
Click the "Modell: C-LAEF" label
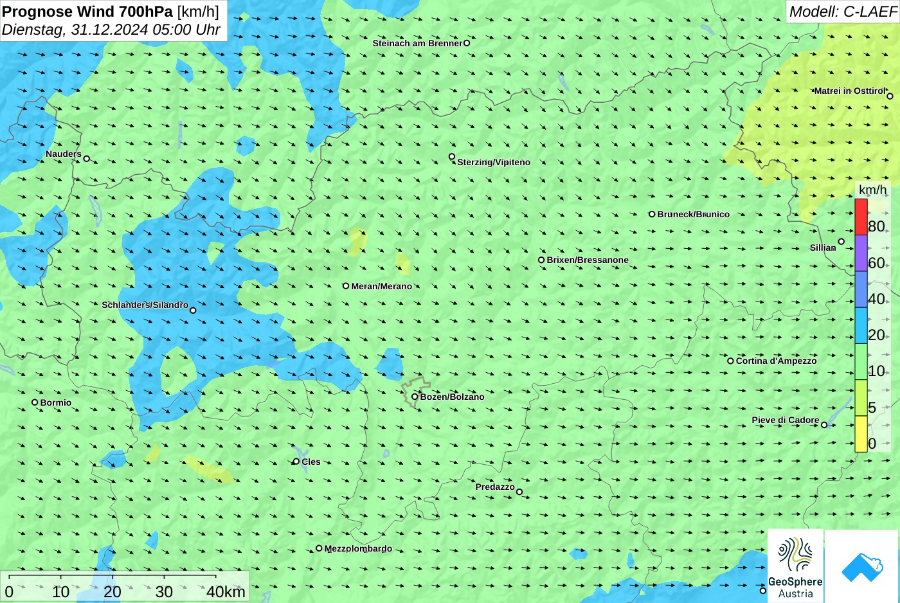[843, 12]
